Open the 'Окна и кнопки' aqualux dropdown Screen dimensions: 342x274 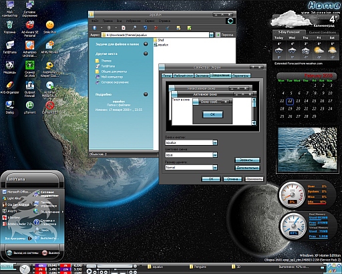215,142
